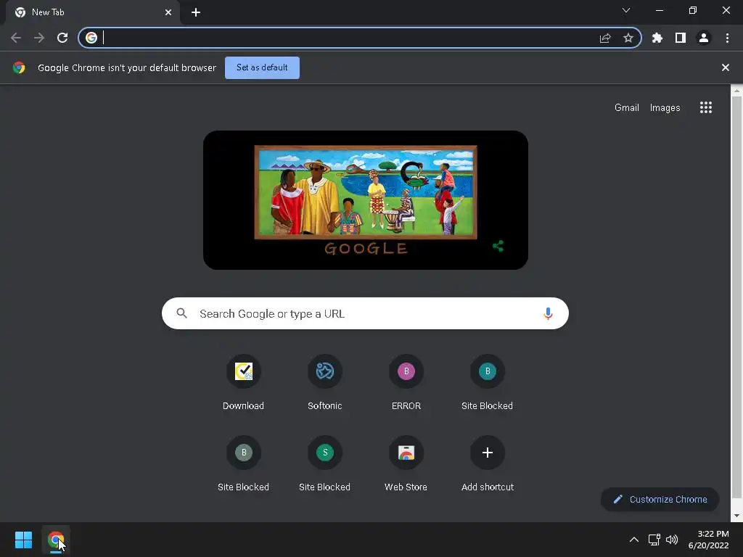The height and width of the screenshot is (557, 743).
Task: Click the Set as default button
Action: [x=262, y=67]
